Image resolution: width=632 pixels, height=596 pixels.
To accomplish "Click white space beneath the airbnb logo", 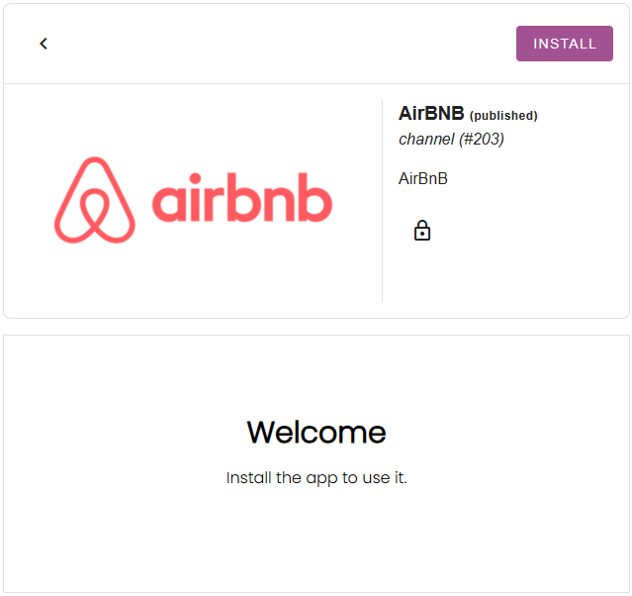I will pyautogui.click(x=193, y=282).
